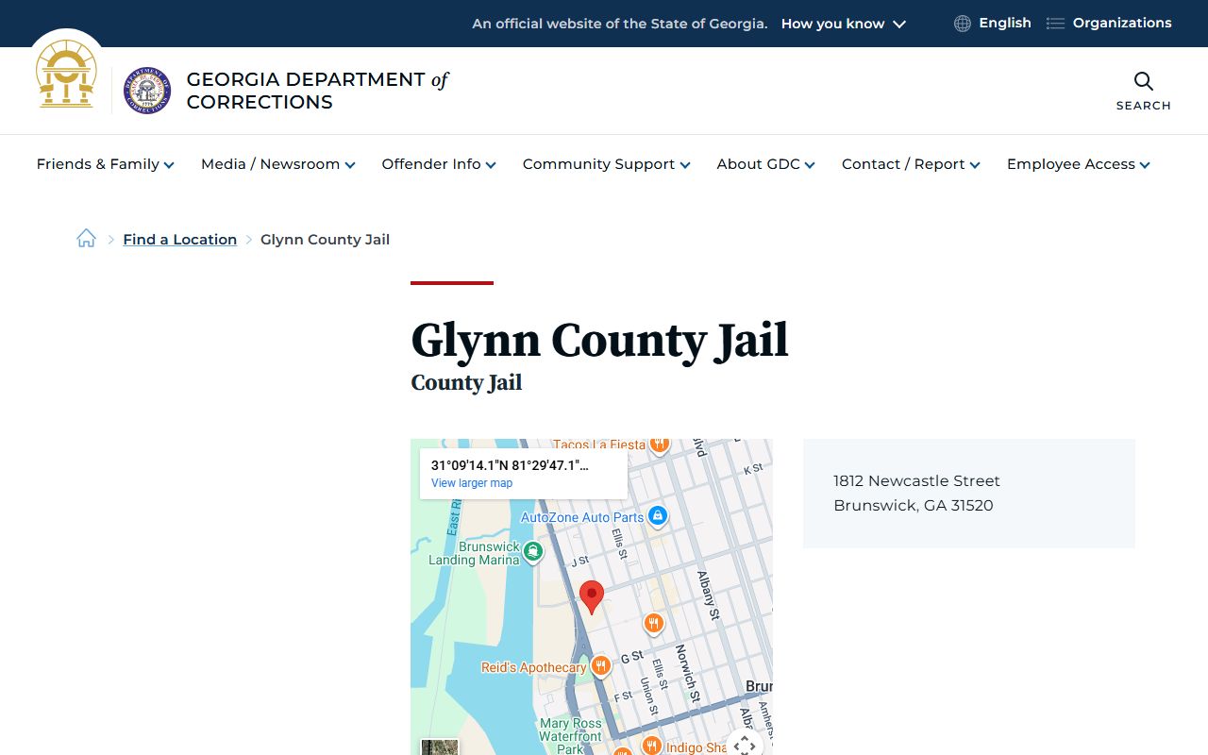Click the Glynn County Jail heading
The height and width of the screenshot is (755, 1208).
[599, 340]
